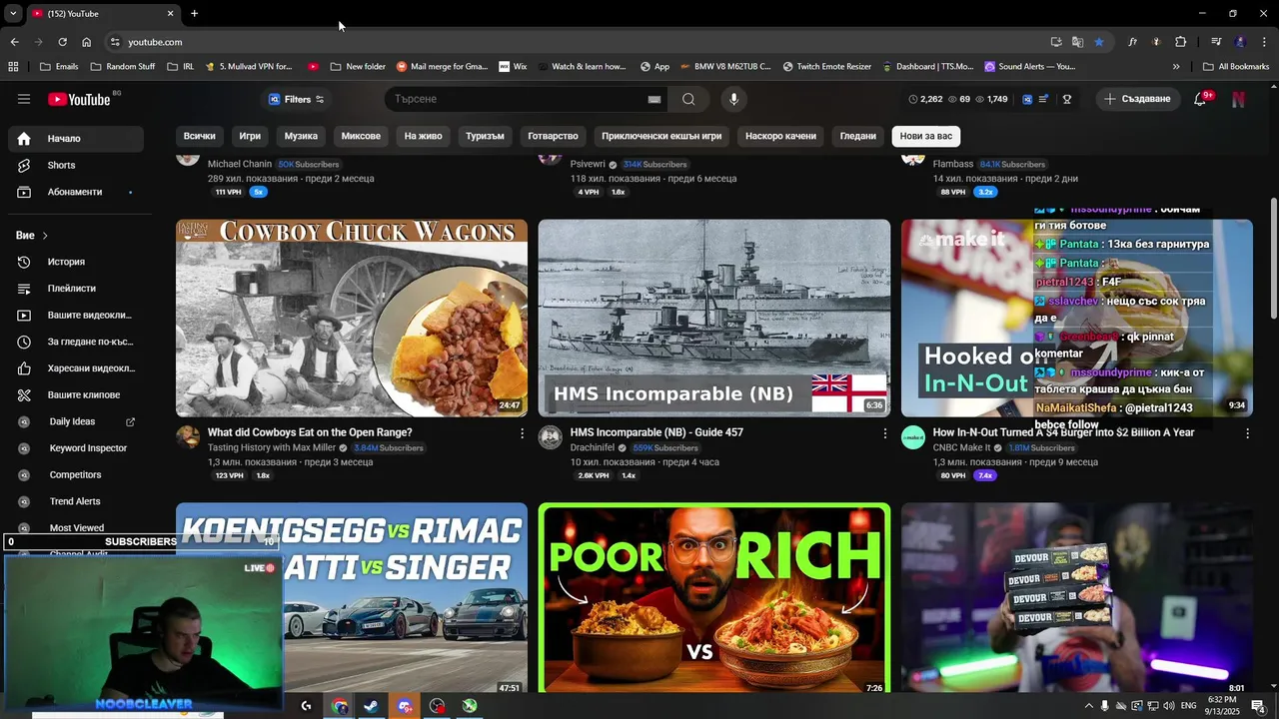Play the HMS Incomparable (NB) thumbnail
This screenshot has height=719, width=1279.
(x=713, y=318)
